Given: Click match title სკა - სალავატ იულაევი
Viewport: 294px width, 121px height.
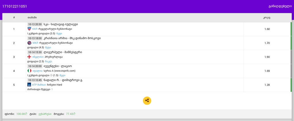Looking at the screenshot, I should [x=61, y=24].
